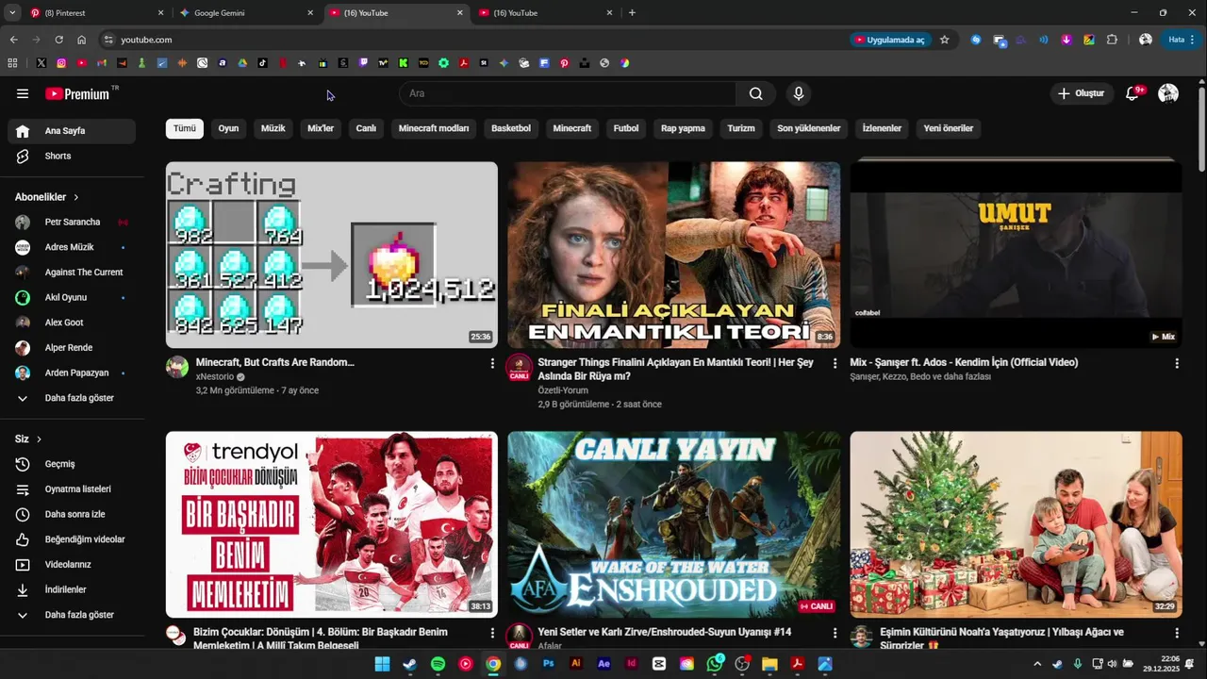Open the Against The Current subscription
Viewport: 1207px width, 679px height.
[x=72, y=273]
